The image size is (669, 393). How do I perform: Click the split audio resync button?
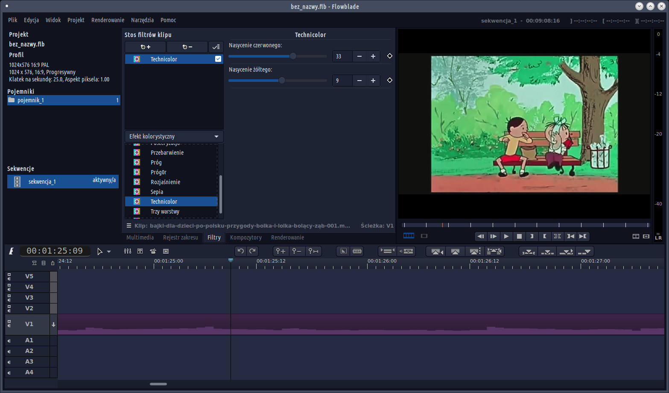pos(406,251)
